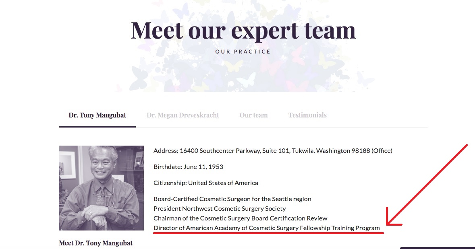Click the Board-Certified Cosmetic Surgeon line
The width and height of the screenshot is (475, 249).
pos(232,199)
